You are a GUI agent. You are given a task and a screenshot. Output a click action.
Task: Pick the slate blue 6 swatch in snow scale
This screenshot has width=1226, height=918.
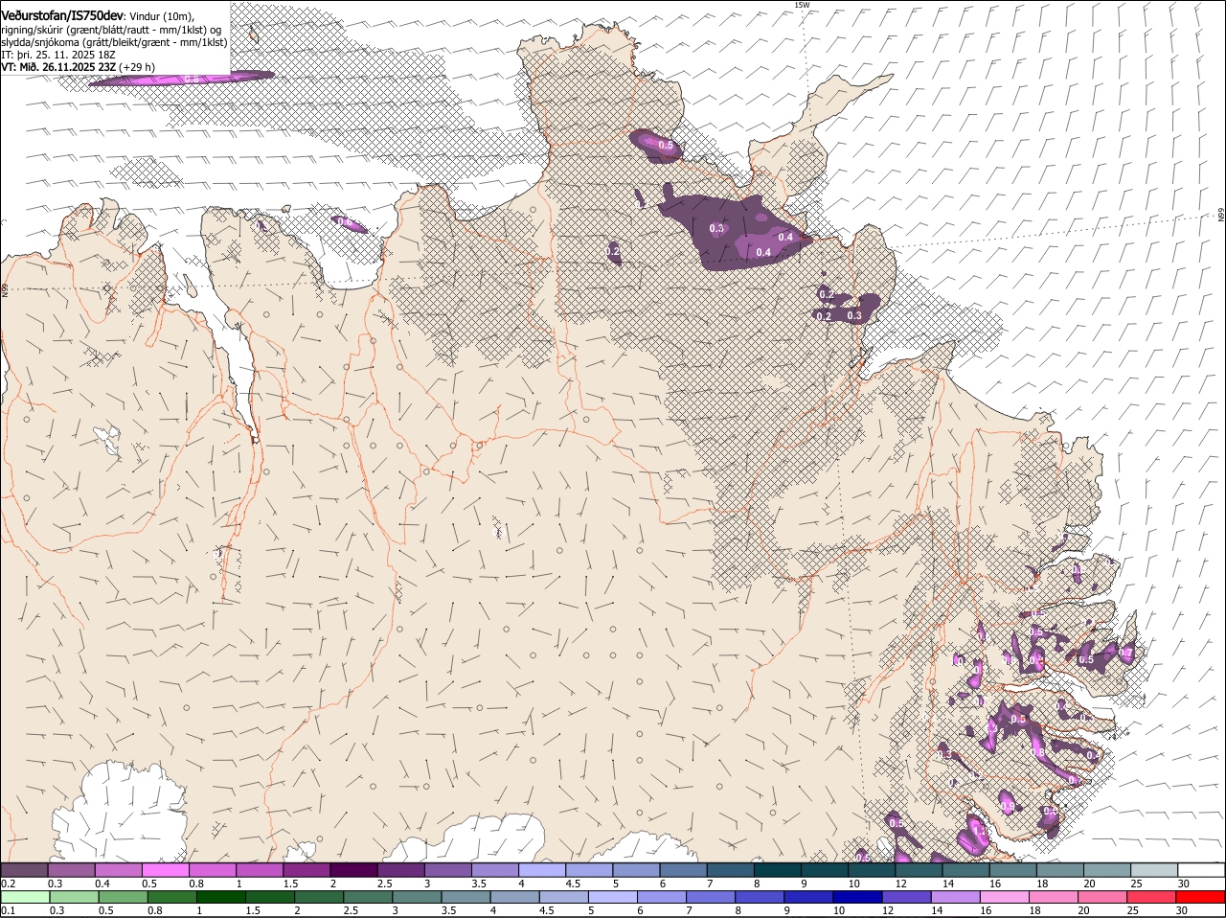point(683,870)
